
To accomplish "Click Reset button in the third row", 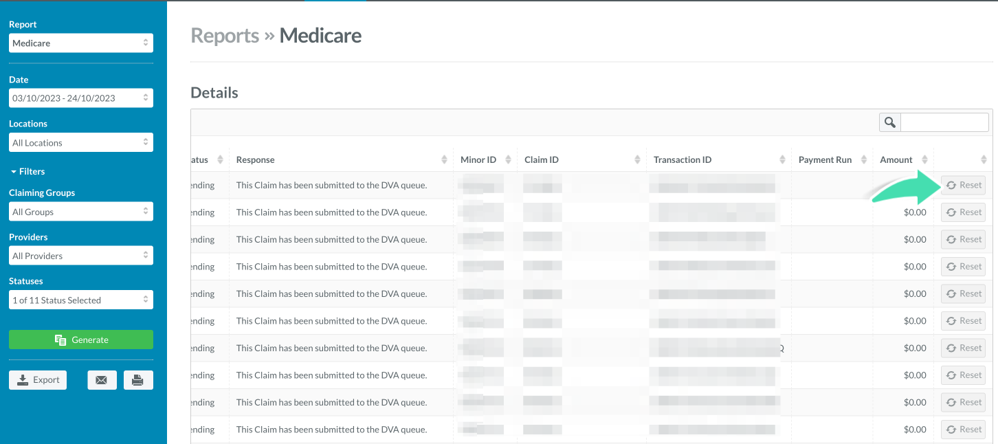I will tap(963, 239).
